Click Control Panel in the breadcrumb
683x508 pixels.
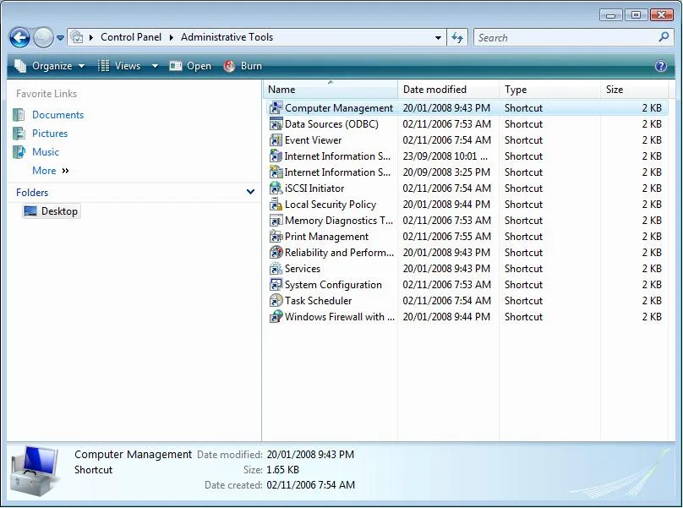(x=131, y=37)
